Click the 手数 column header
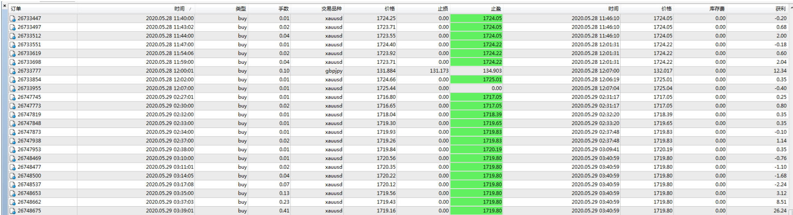Screen dimensions: 793x215 (283, 9)
